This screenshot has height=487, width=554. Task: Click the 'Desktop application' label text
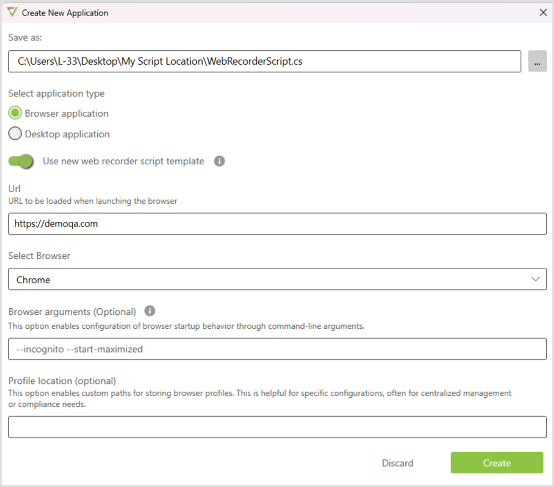[67, 134]
